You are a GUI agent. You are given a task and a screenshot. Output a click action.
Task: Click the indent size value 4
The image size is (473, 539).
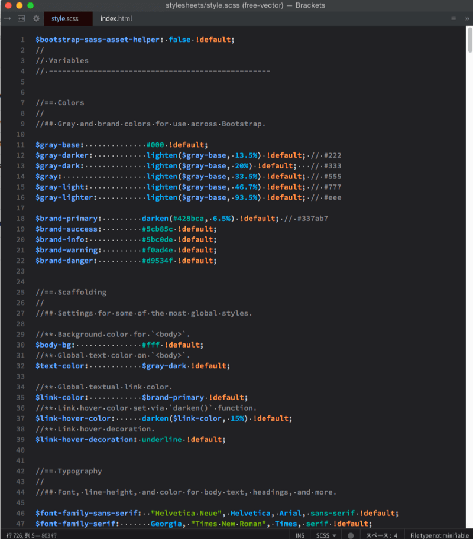point(396,535)
